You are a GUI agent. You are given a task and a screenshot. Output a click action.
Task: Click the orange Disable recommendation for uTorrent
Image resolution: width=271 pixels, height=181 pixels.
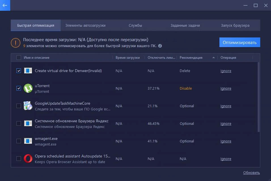186,89
